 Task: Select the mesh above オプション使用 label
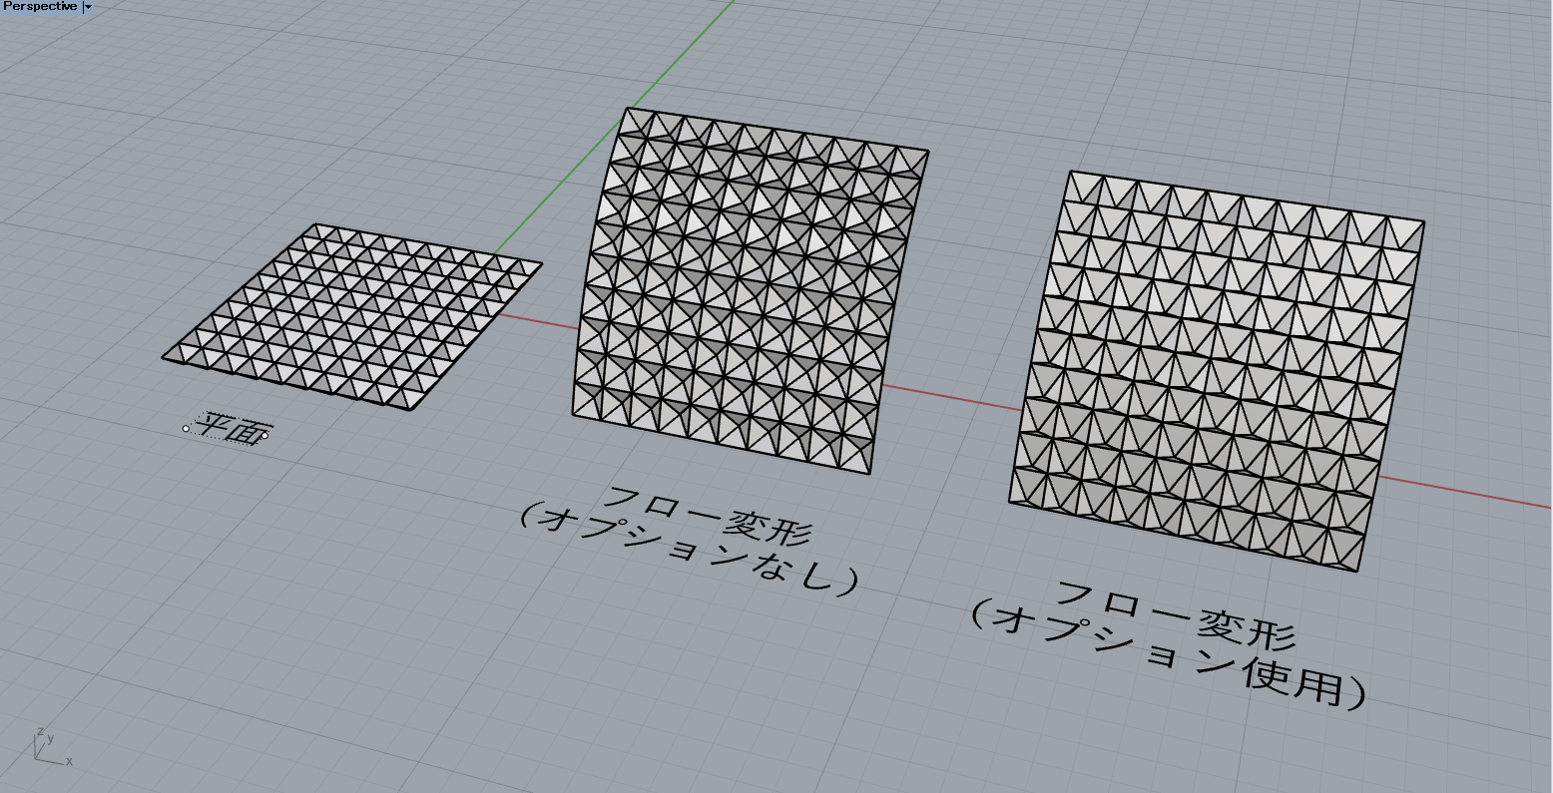point(1217,371)
